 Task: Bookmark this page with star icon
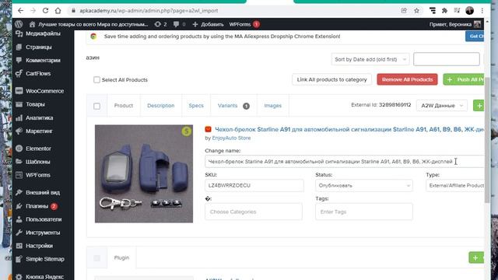(x=416, y=10)
